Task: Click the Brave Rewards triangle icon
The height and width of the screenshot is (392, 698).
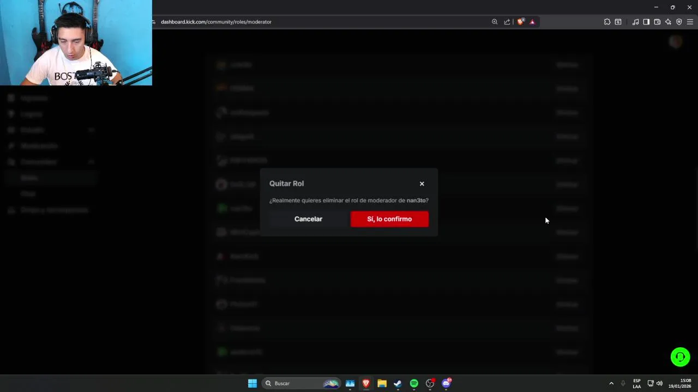Action: click(x=532, y=22)
